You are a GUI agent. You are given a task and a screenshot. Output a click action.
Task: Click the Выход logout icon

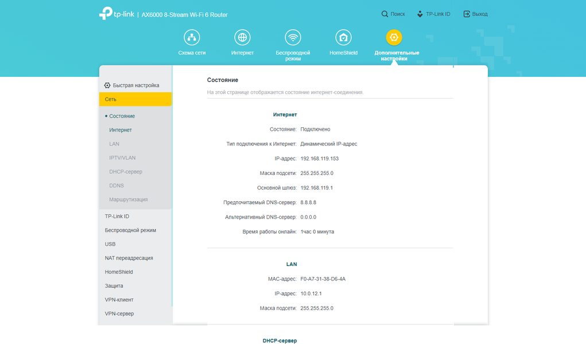[x=467, y=14]
